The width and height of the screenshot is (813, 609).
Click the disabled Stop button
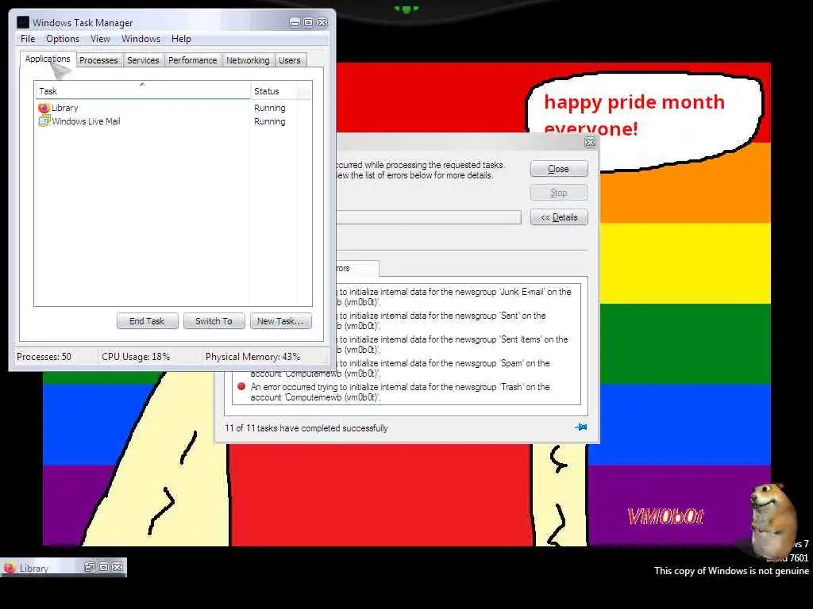[x=558, y=193]
